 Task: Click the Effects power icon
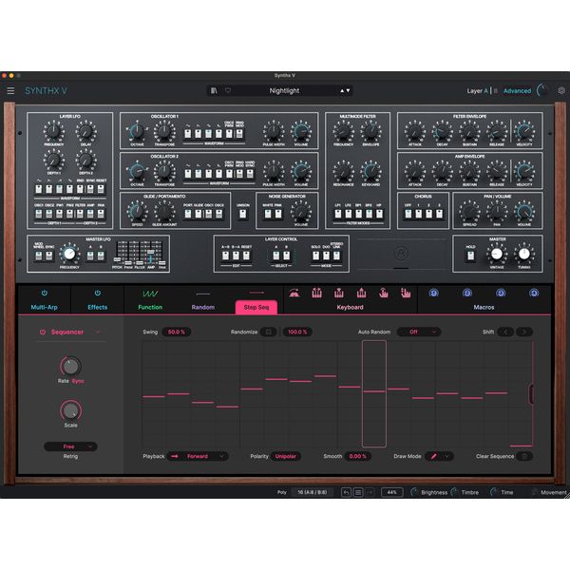pos(98,293)
